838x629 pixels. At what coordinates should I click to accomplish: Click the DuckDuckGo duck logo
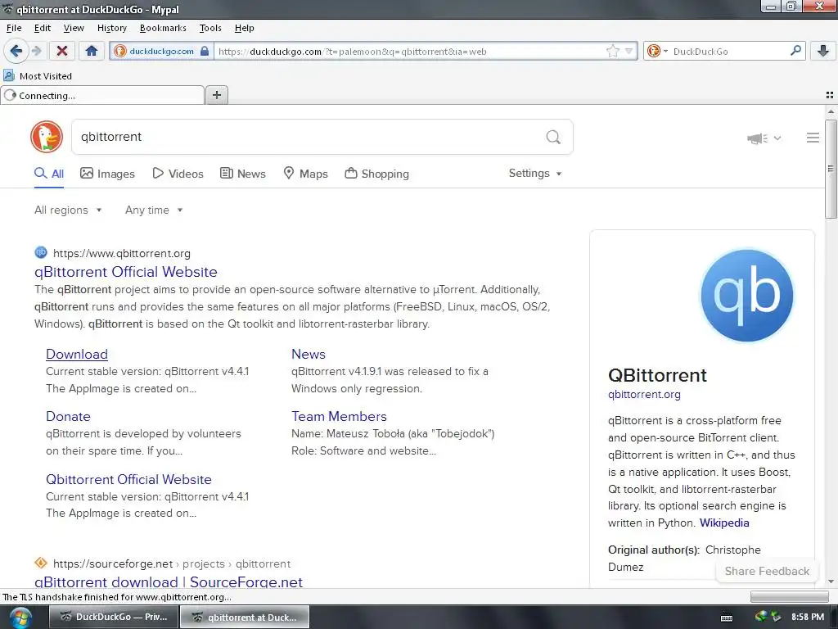coord(47,137)
